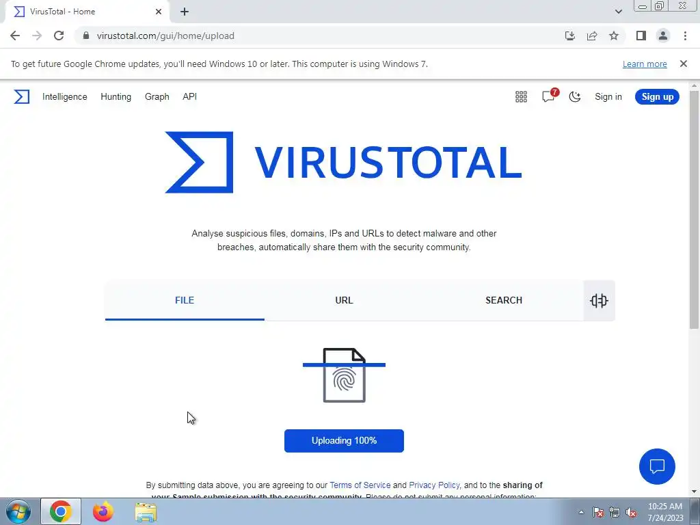Dismiss the Chrome update notification bar
Viewport: 700px width, 525px height.
(684, 64)
